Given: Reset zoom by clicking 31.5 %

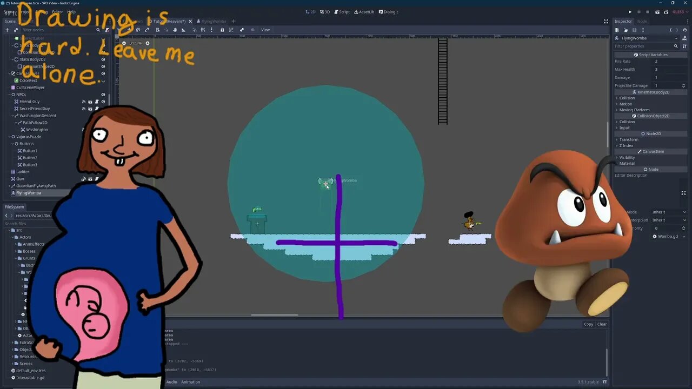Looking at the screenshot, I should 135,43.
